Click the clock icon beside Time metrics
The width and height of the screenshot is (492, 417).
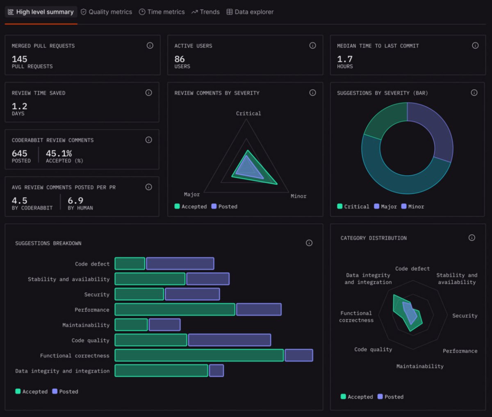coord(142,12)
